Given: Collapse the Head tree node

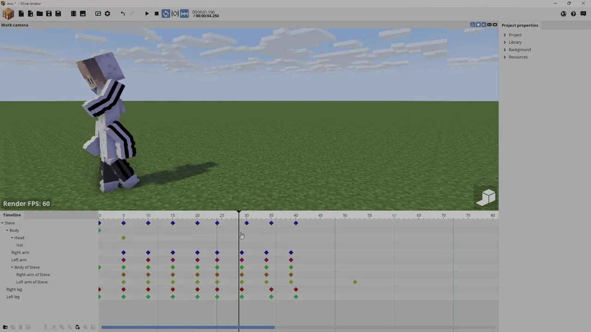Looking at the screenshot, I should [x=12, y=238].
